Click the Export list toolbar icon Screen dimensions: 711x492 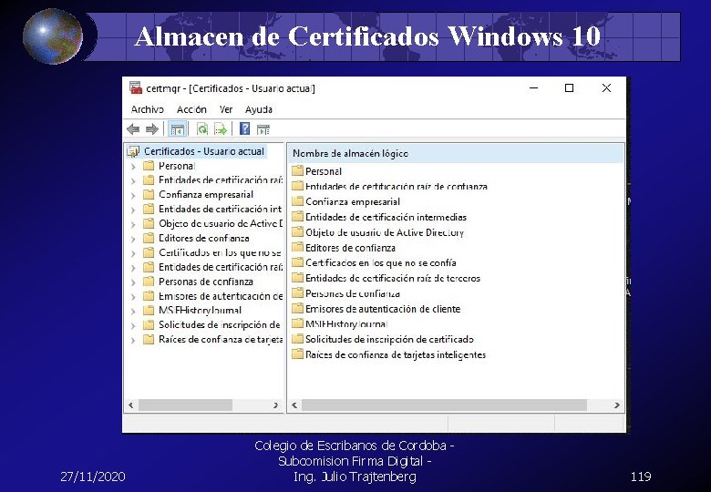click(x=221, y=129)
